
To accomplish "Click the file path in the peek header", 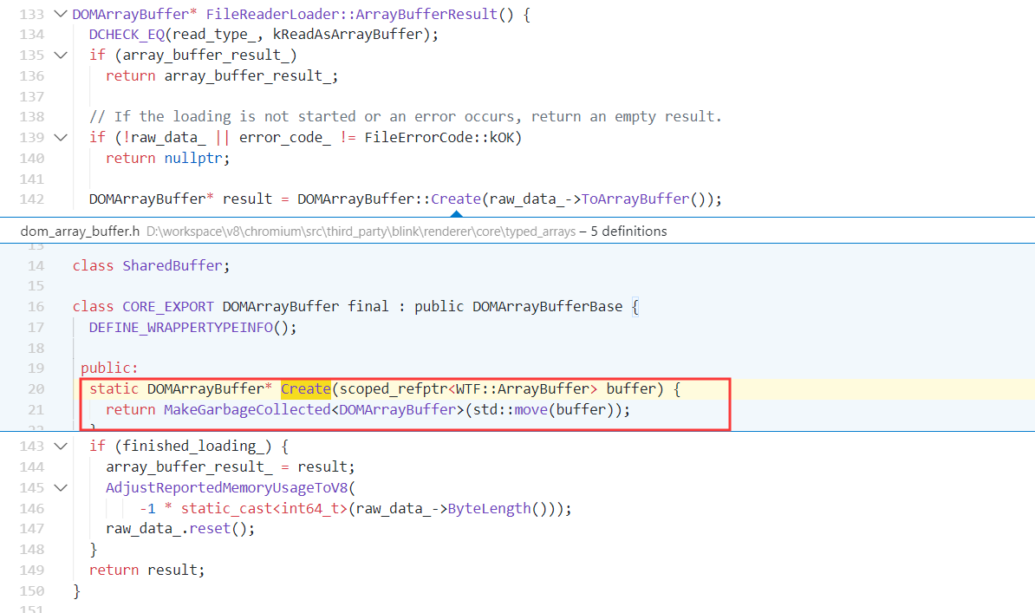I will coord(361,232).
